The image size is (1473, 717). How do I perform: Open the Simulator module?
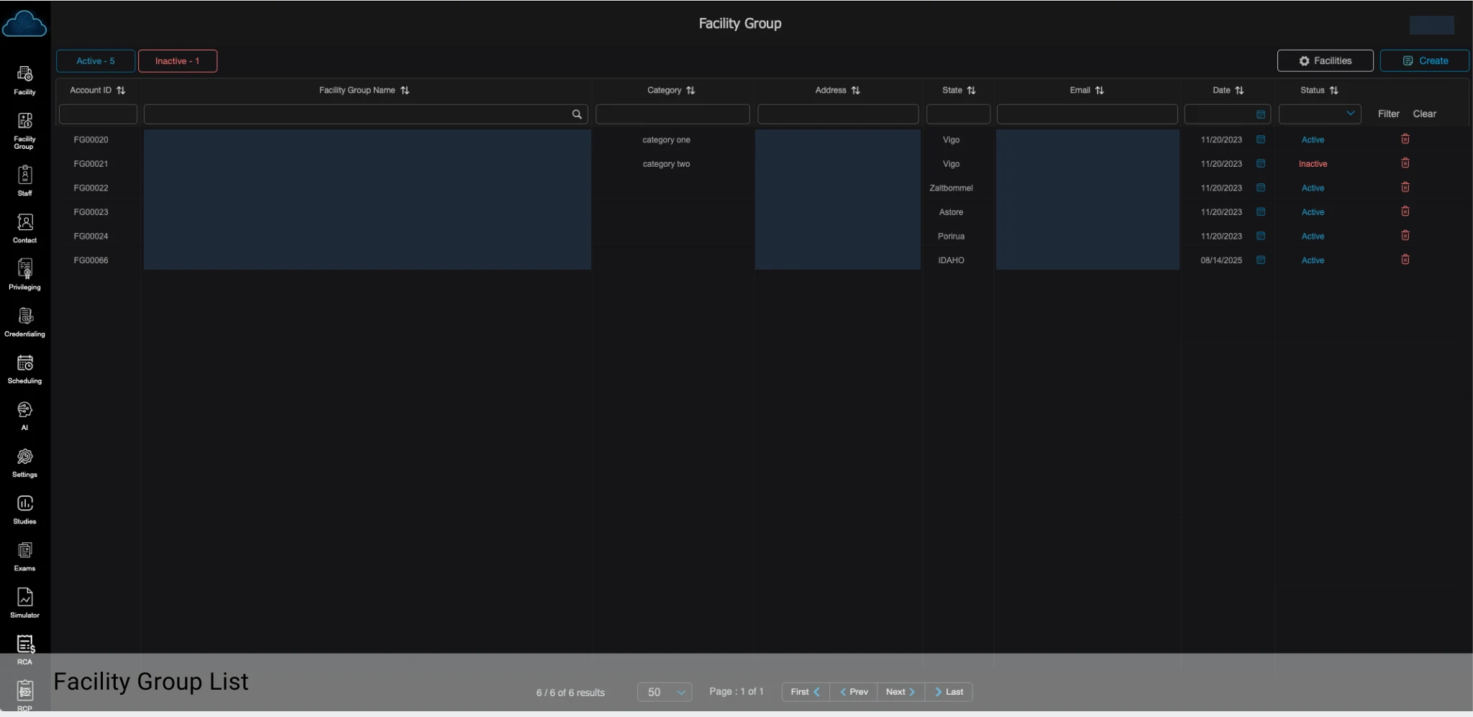(x=24, y=603)
